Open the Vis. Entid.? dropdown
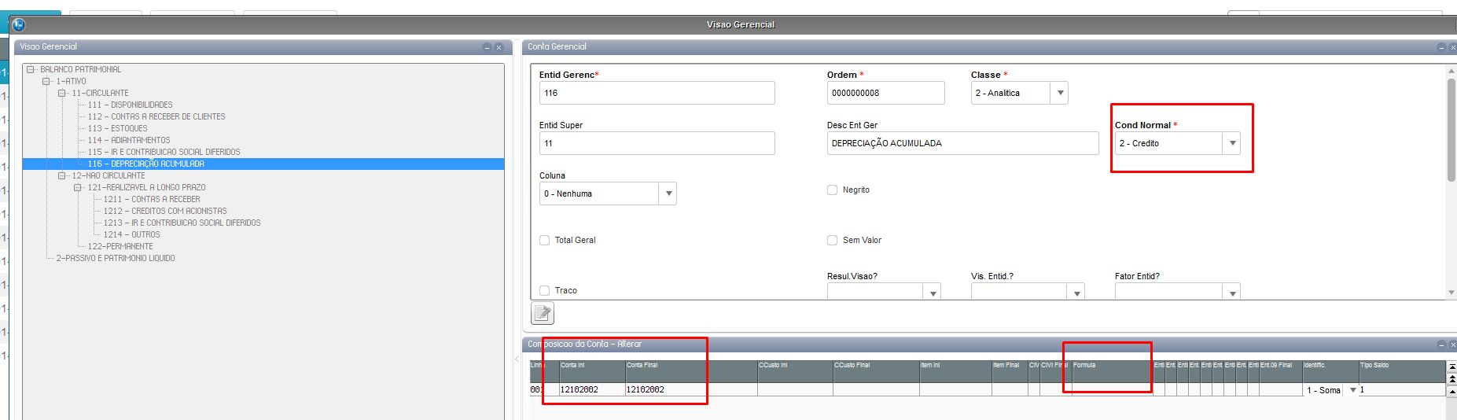The image size is (1457, 420). point(1076,293)
